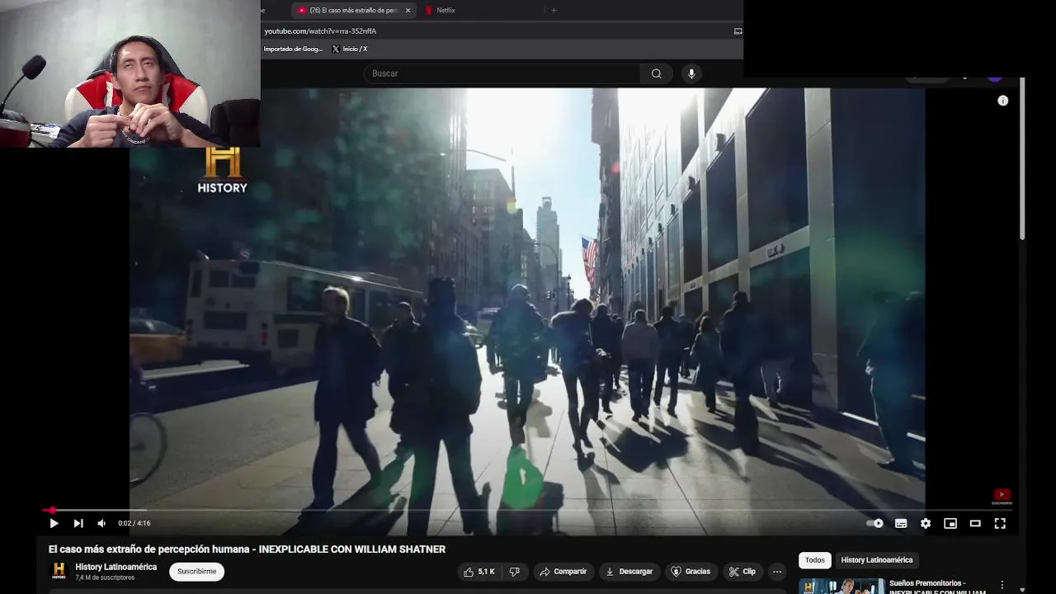1056x594 pixels.
Task: Open a new browser tab
Action: tap(554, 11)
